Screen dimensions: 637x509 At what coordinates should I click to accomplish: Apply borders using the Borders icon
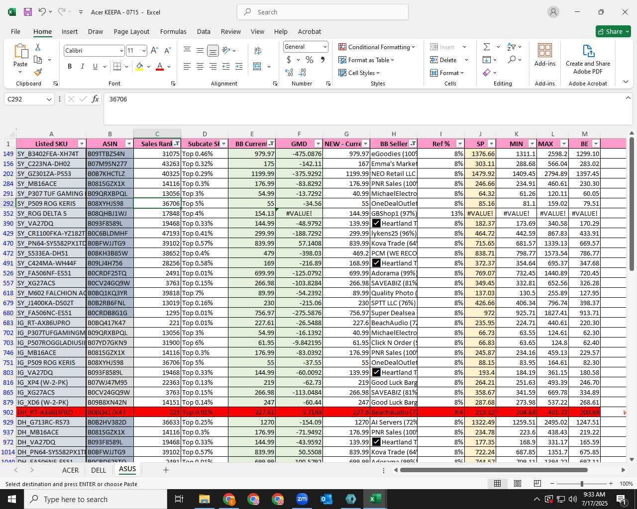click(117, 67)
